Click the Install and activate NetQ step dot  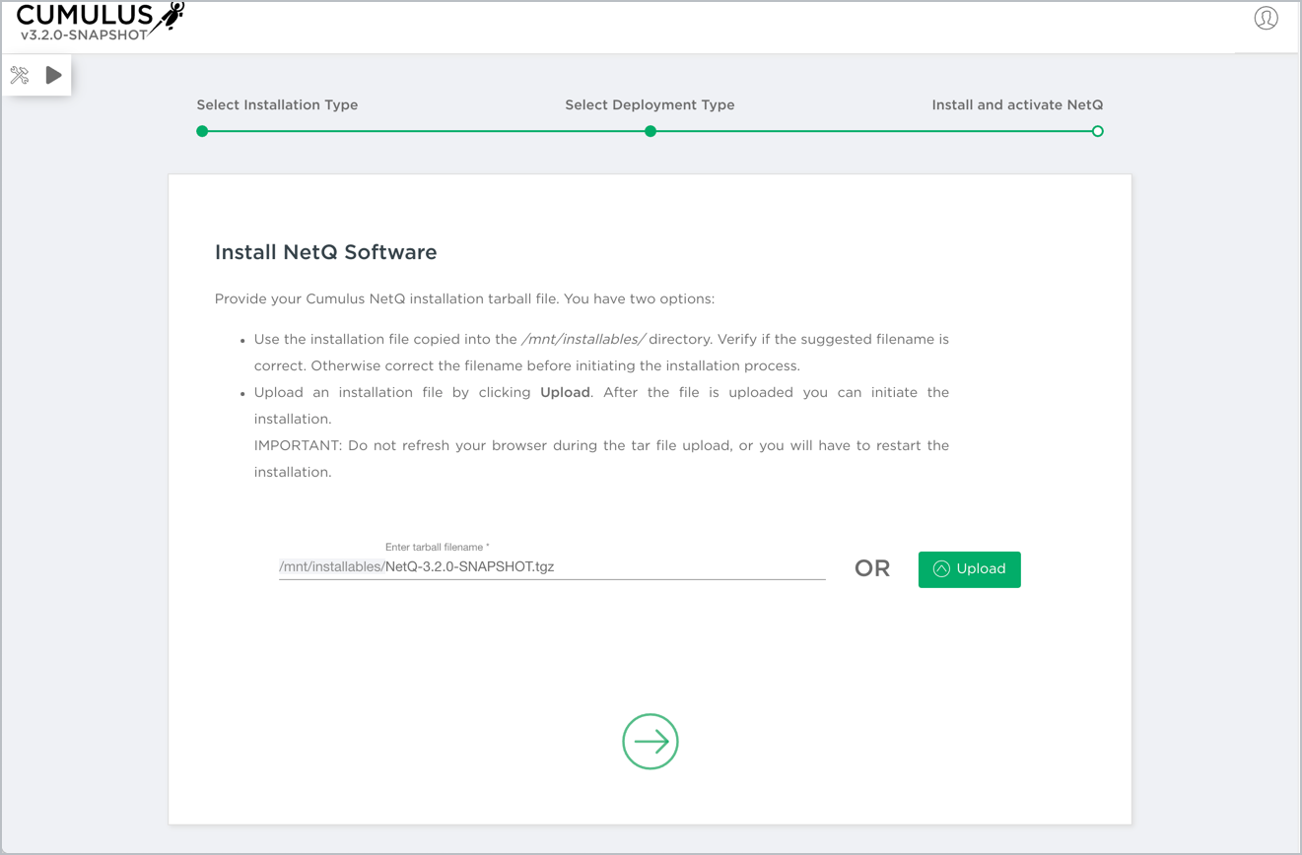pyautogui.click(x=1097, y=131)
